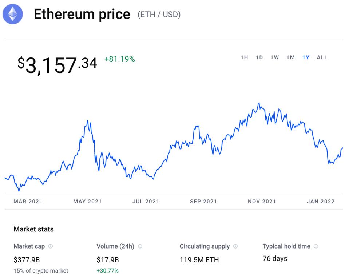Click the +81.19% price change
This screenshot has height=278, width=349.
[x=119, y=59]
